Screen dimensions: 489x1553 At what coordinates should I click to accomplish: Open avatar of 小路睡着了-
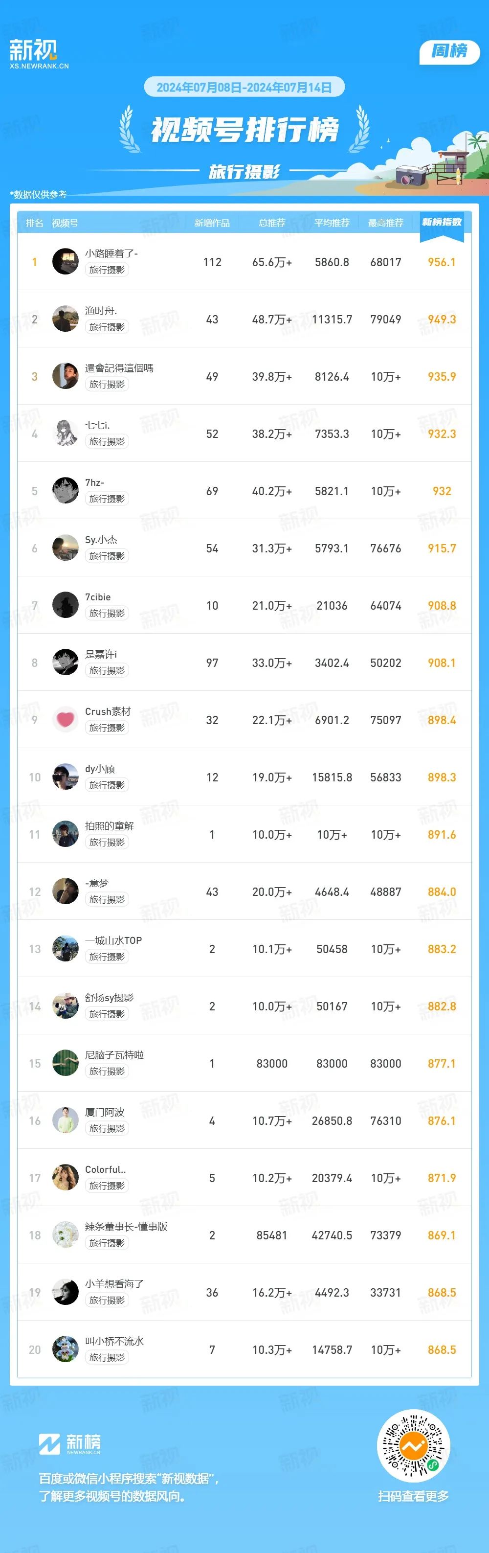pos(65,262)
